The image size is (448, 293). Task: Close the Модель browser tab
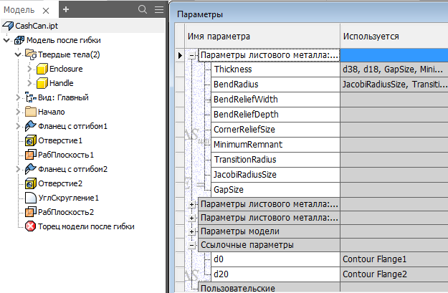pyautogui.click(x=46, y=11)
